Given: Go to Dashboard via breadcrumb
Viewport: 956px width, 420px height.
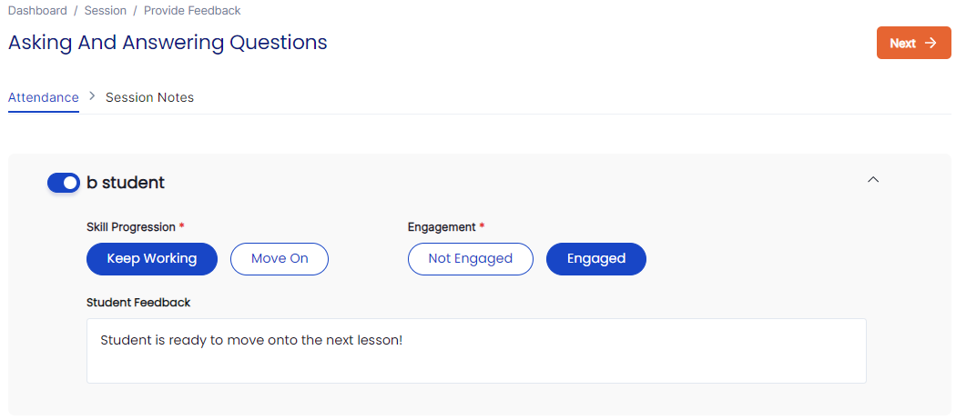Looking at the screenshot, I should (37, 11).
